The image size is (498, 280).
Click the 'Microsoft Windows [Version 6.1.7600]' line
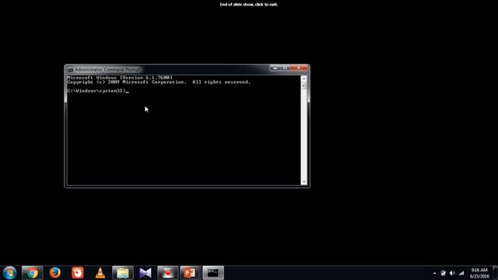coord(120,78)
